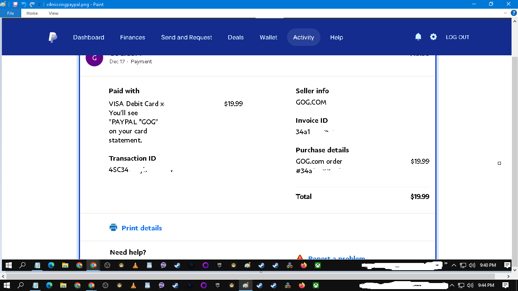Click network icon on the 9:44 PM taskbar

pyautogui.click(x=461, y=285)
